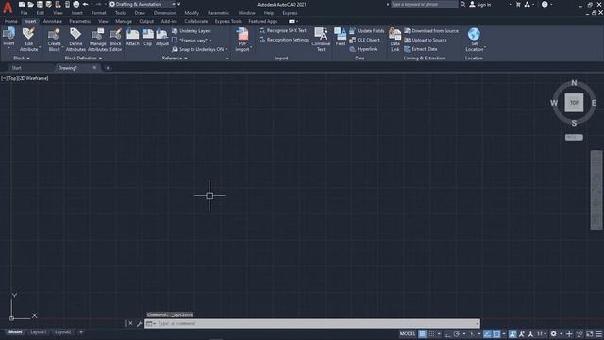604x340 pixels.
Task: Open the annotation scale 1:1 dropdown
Action: [x=542, y=333]
